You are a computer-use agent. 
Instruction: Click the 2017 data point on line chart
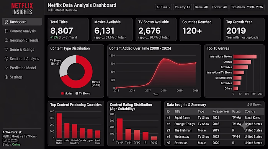point(148,84)
